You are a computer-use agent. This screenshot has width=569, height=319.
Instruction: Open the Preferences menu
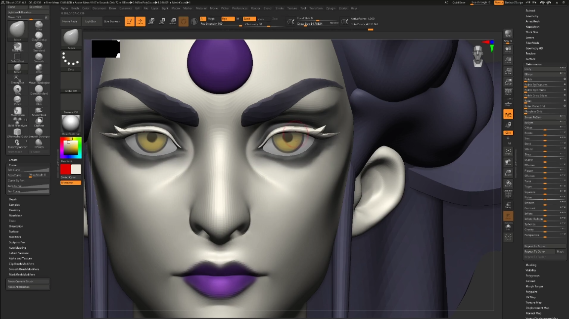click(x=240, y=8)
